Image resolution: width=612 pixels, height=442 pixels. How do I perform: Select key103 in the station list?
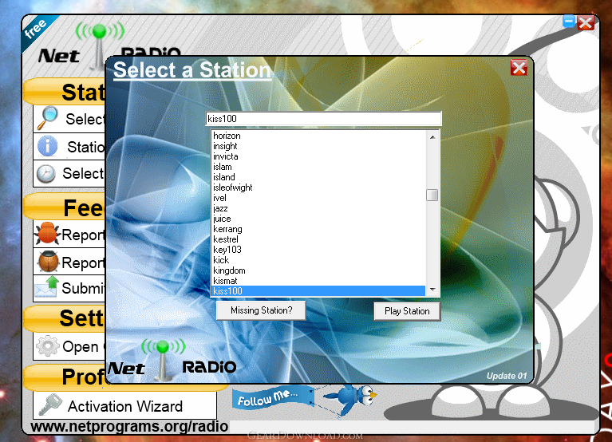point(318,250)
